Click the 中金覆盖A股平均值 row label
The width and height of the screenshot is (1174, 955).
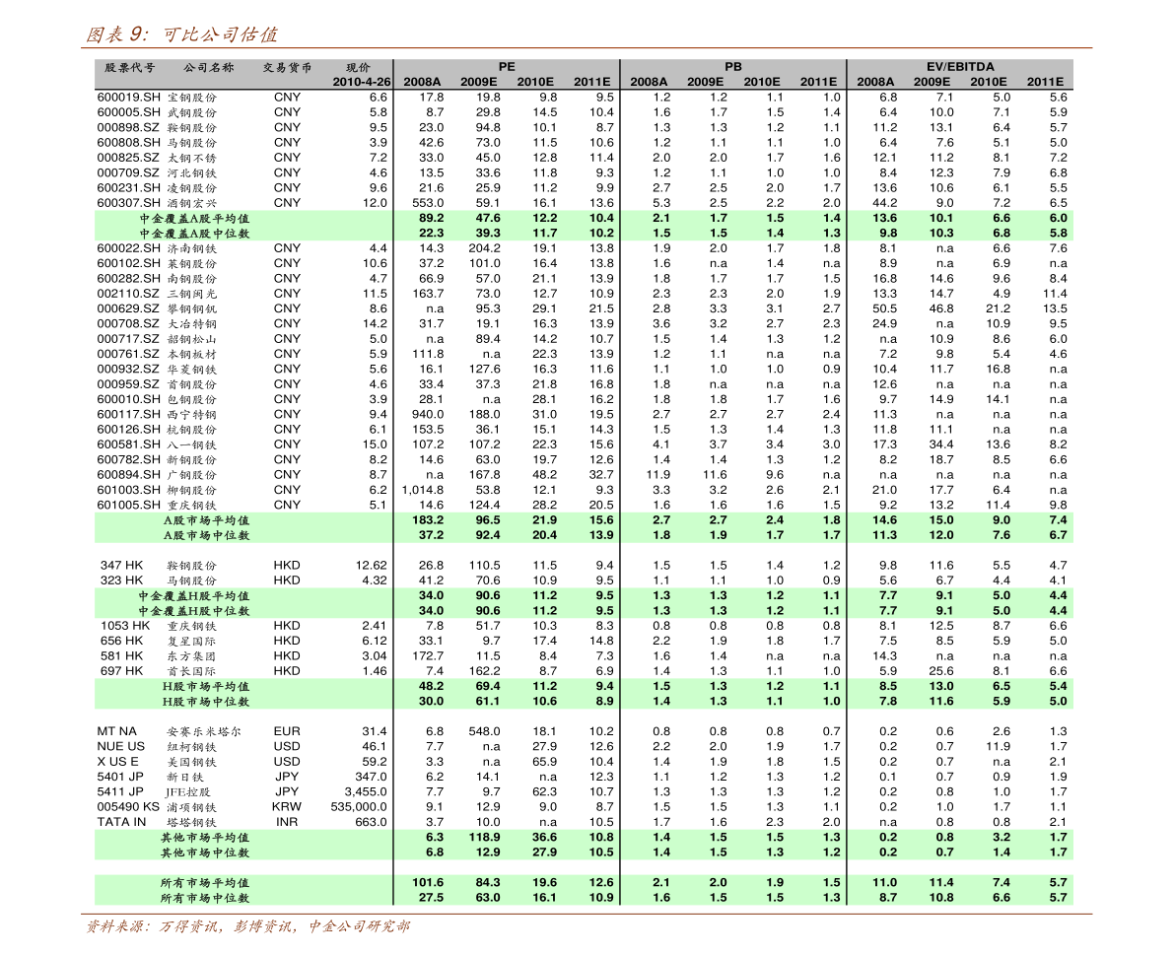[194, 219]
